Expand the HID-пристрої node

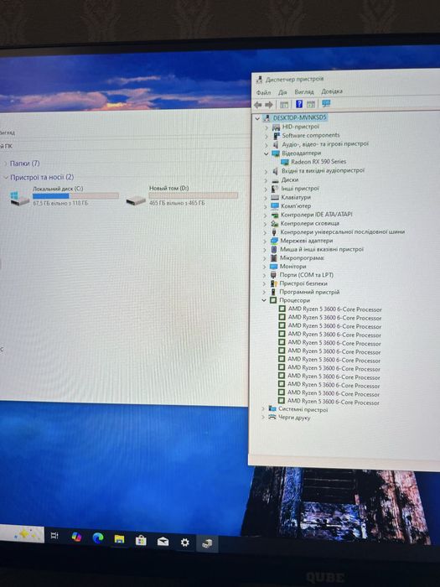[x=267, y=127]
